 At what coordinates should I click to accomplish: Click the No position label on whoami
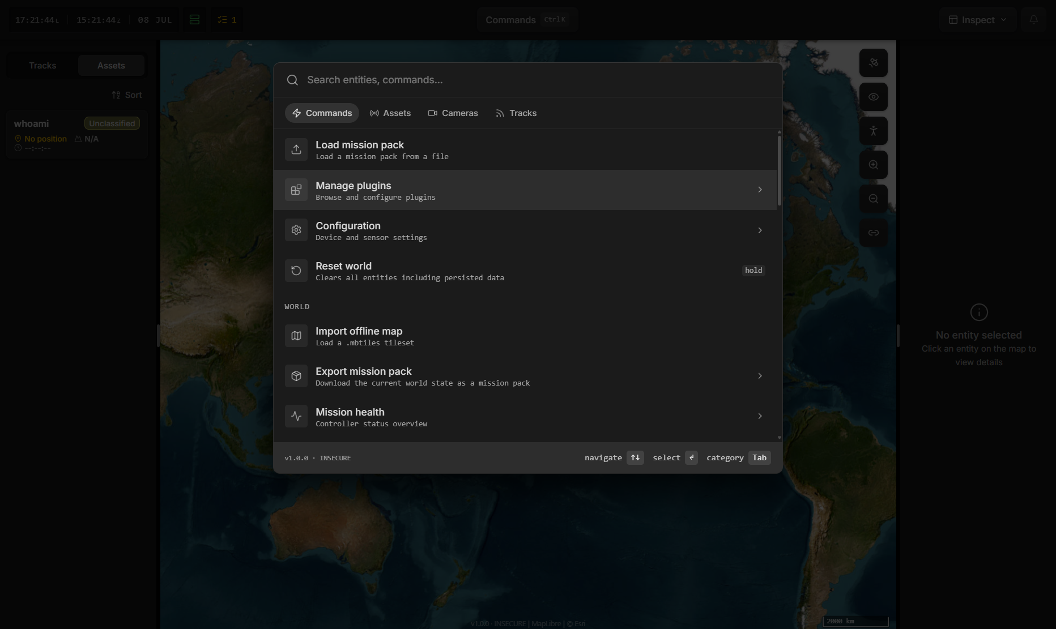41,139
